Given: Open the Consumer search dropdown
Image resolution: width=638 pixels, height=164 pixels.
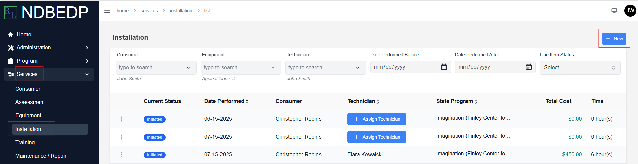Looking at the screenshot, I should click(x=156, y=68).
